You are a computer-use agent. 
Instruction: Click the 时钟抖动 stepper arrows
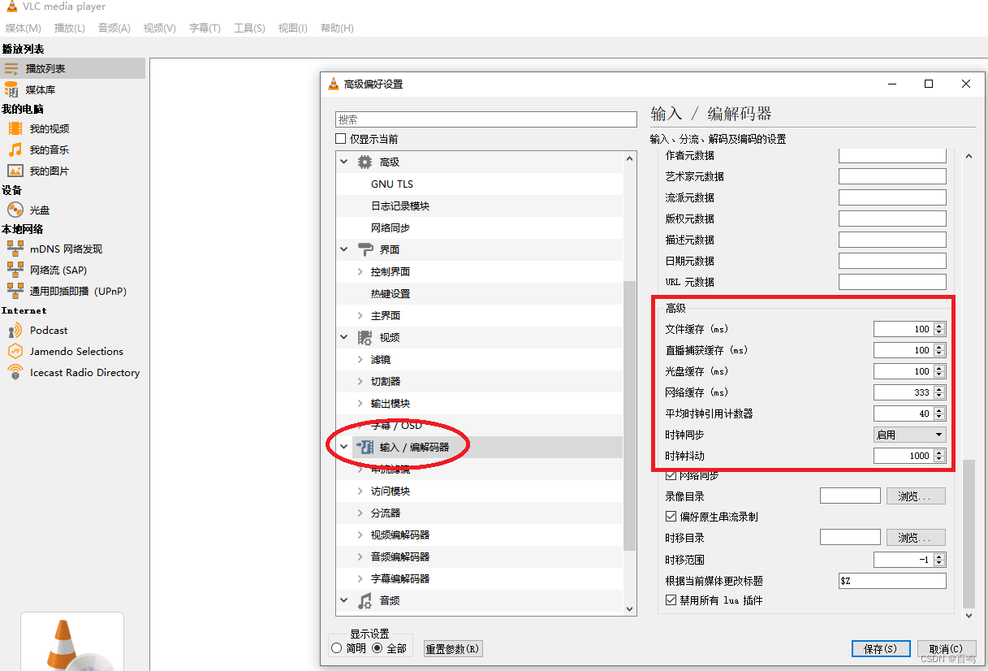(939, 456)
